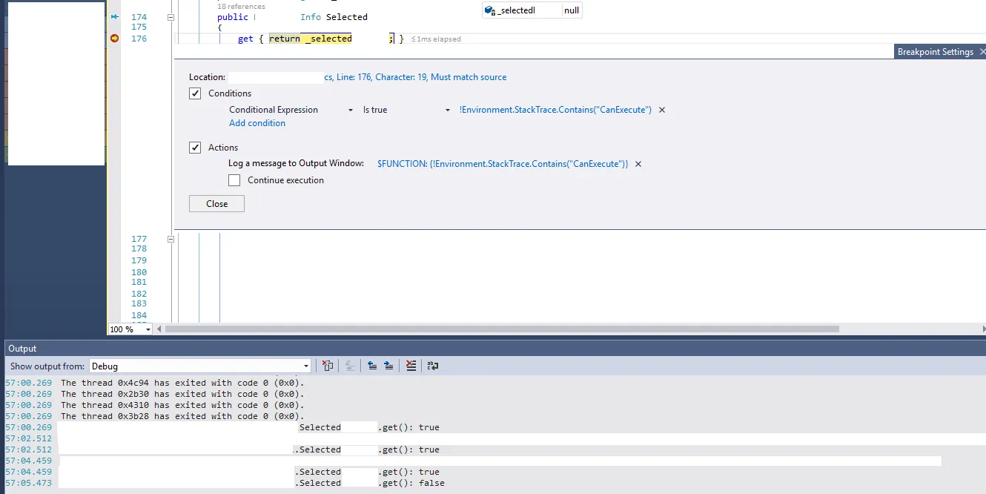Click the Add condition link

pos(257,123)
